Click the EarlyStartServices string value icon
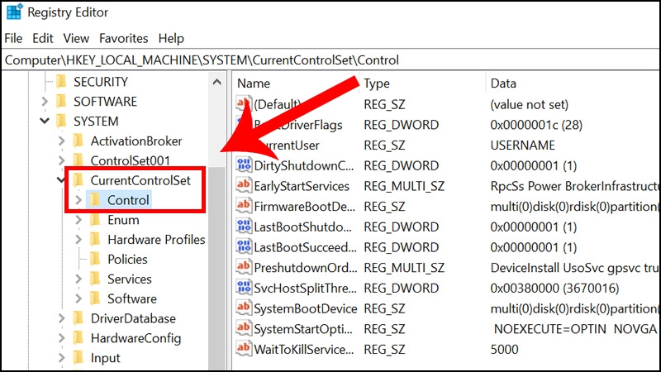Image resolution: width=661 pixels, height=372 pixels. point(244,185)
